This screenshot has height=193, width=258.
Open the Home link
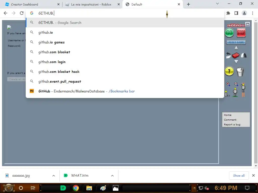[x=228, y=115]
